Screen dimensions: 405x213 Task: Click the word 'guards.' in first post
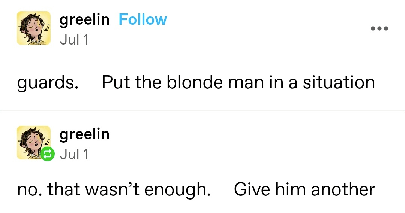tap(48, 83)
